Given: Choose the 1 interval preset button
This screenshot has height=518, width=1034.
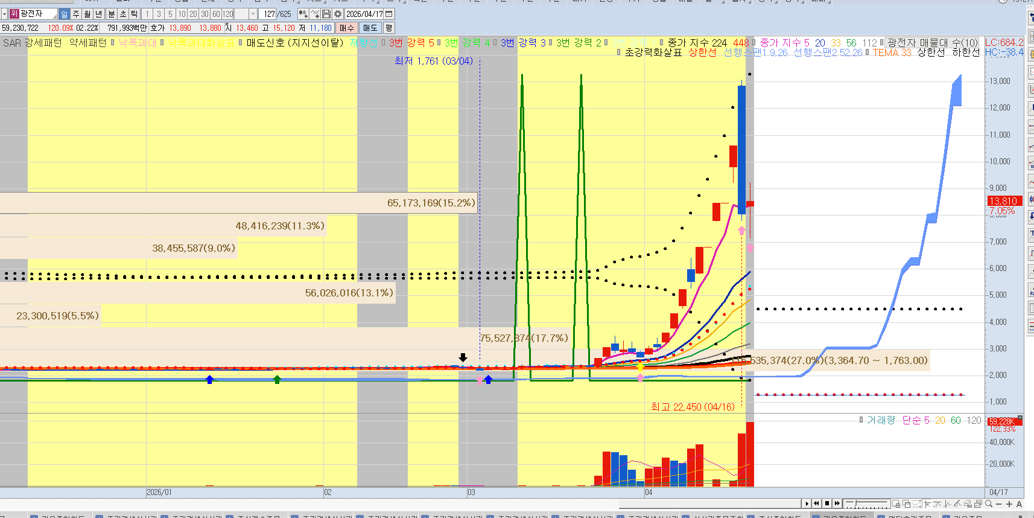Looking at the screenshot, I should pos(147,14).
